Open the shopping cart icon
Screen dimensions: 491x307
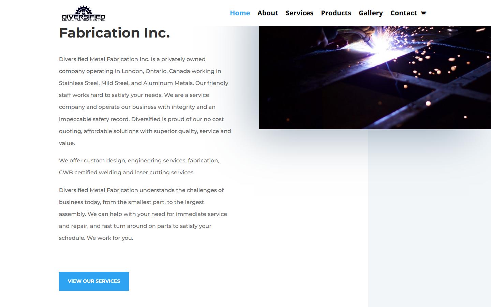(423, 13)
